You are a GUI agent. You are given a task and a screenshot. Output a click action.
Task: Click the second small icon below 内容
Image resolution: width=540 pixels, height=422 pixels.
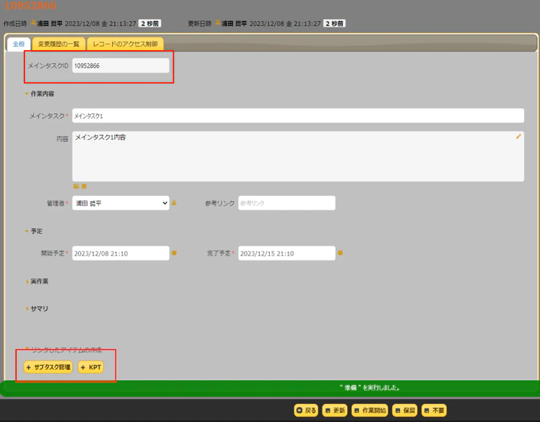pos(84,186)
